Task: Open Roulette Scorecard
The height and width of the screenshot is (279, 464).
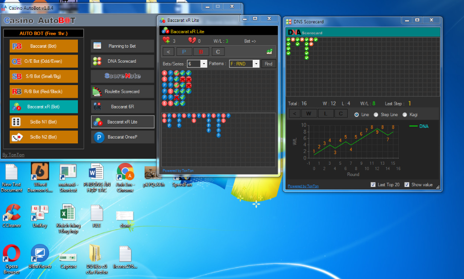Action: (x=123, y=91)
